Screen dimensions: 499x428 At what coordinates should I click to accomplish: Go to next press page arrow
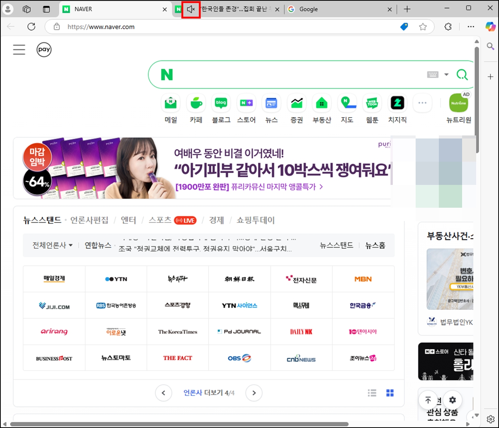coord(254,393)
